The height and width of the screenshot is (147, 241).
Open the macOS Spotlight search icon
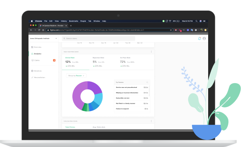(x=196, y=21)
